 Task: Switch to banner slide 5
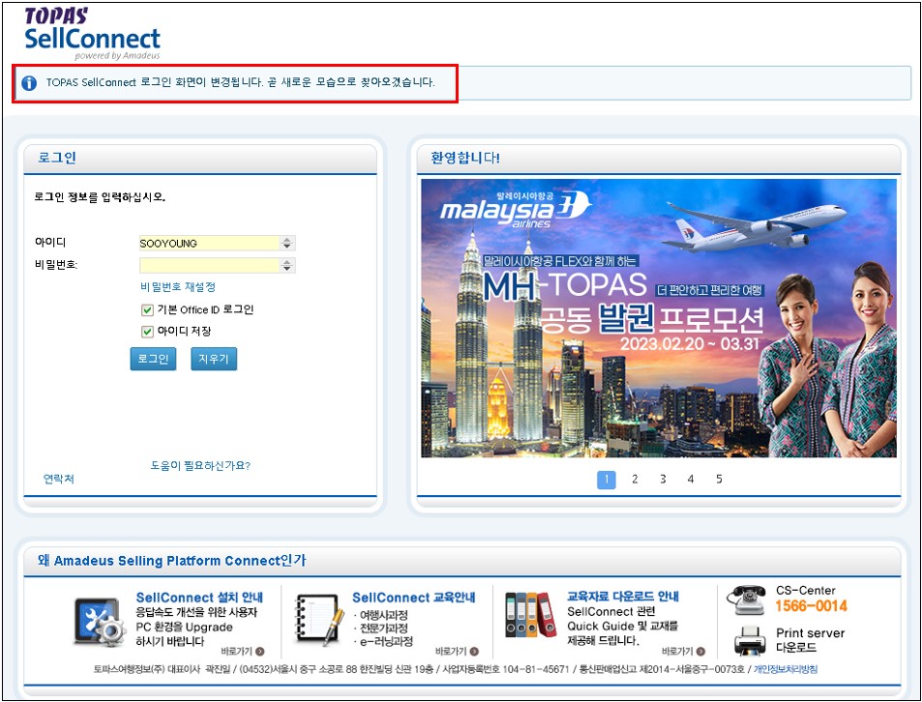pos(719,480)
